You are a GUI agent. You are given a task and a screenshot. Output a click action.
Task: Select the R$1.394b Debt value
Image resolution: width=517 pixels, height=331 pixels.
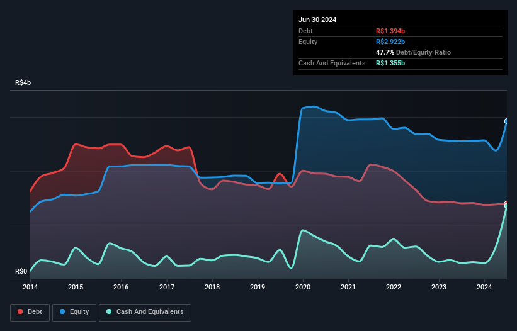(x=390, y=31)
